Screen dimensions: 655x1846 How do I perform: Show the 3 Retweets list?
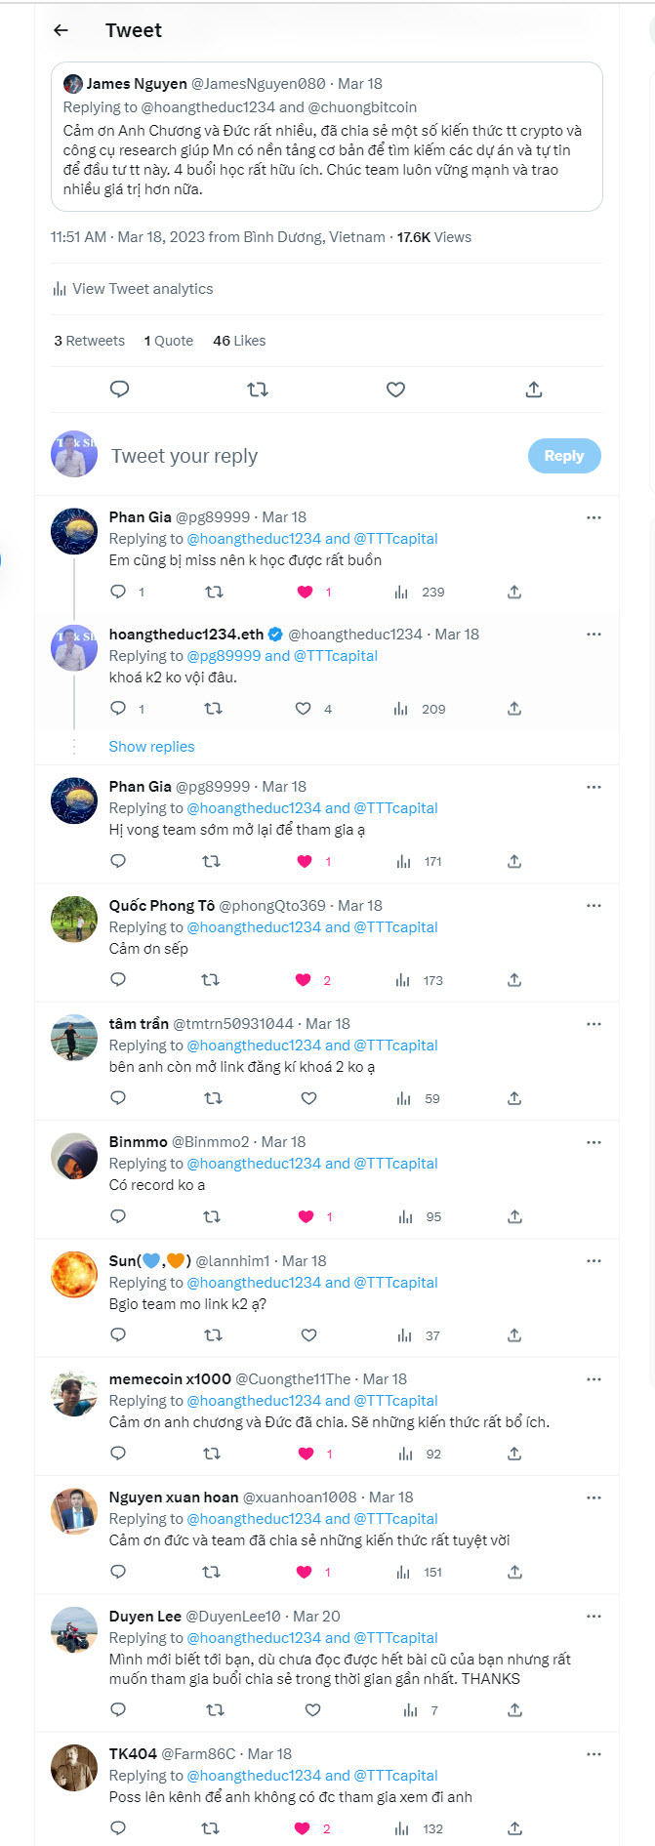(x=89, y=341)
